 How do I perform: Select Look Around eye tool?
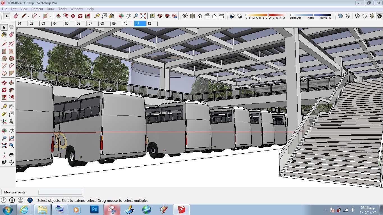click(11, 155)
